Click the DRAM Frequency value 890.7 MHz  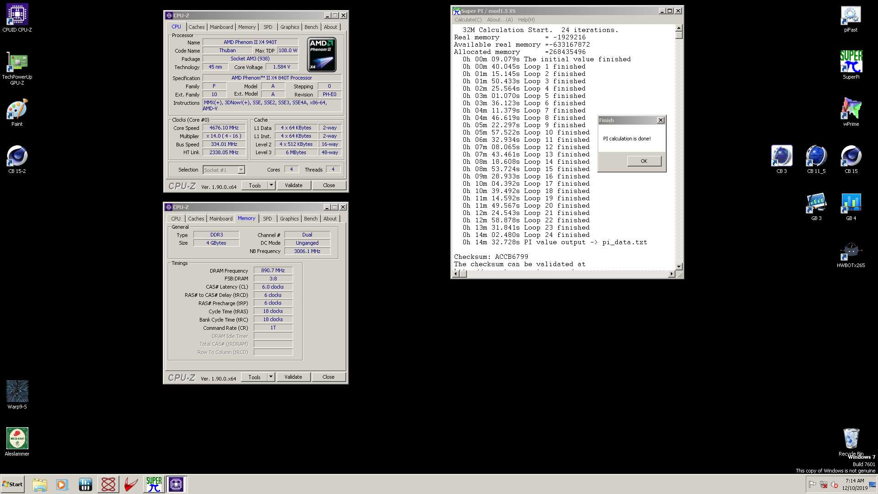click(273, 271)
